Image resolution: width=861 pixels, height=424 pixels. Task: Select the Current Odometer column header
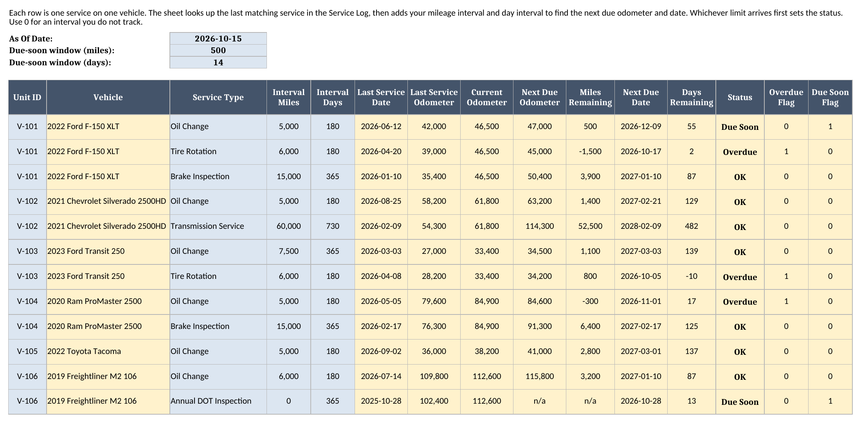coord(487,97)
